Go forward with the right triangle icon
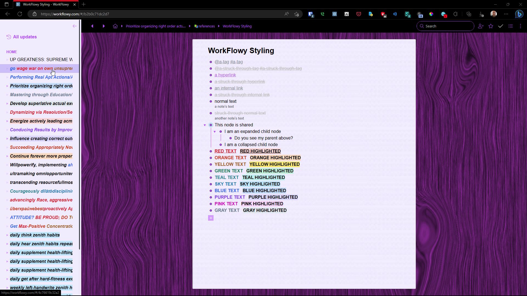The width and height of the screenshot is (527, 296). (x=103, y=26)
